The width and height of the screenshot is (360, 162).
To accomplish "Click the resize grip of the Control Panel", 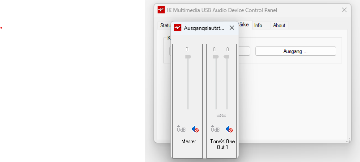I will (348, 140).
